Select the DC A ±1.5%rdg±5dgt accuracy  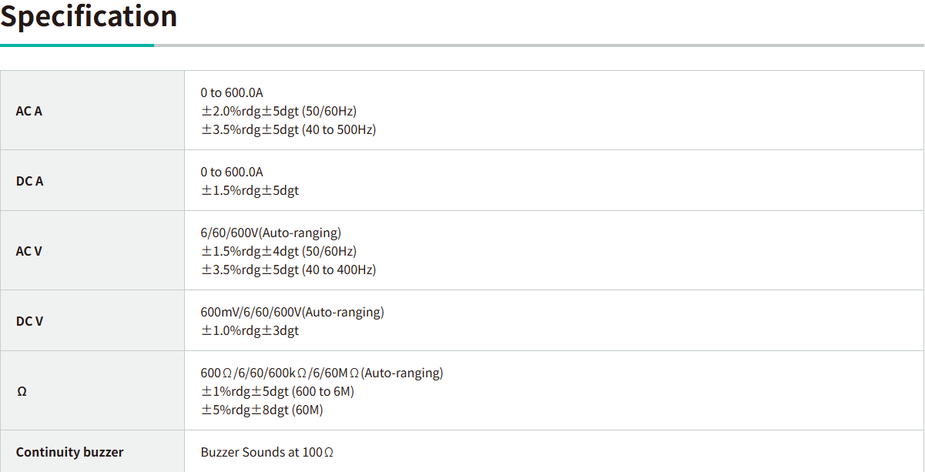coord(250,190)
